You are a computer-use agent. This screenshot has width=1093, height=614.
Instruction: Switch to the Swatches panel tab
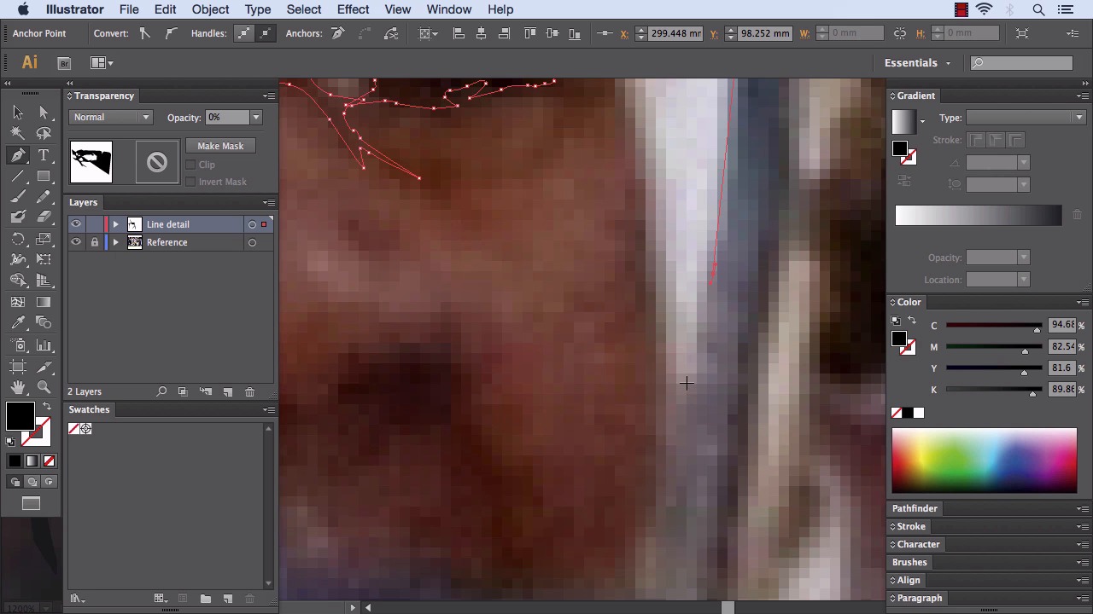pos(89,409)
